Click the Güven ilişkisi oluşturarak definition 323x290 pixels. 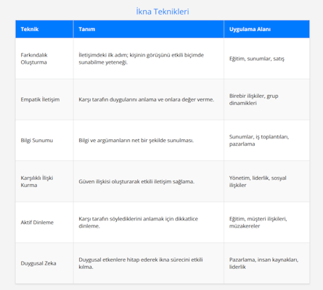pyautogui.click(x=136, y=181)
